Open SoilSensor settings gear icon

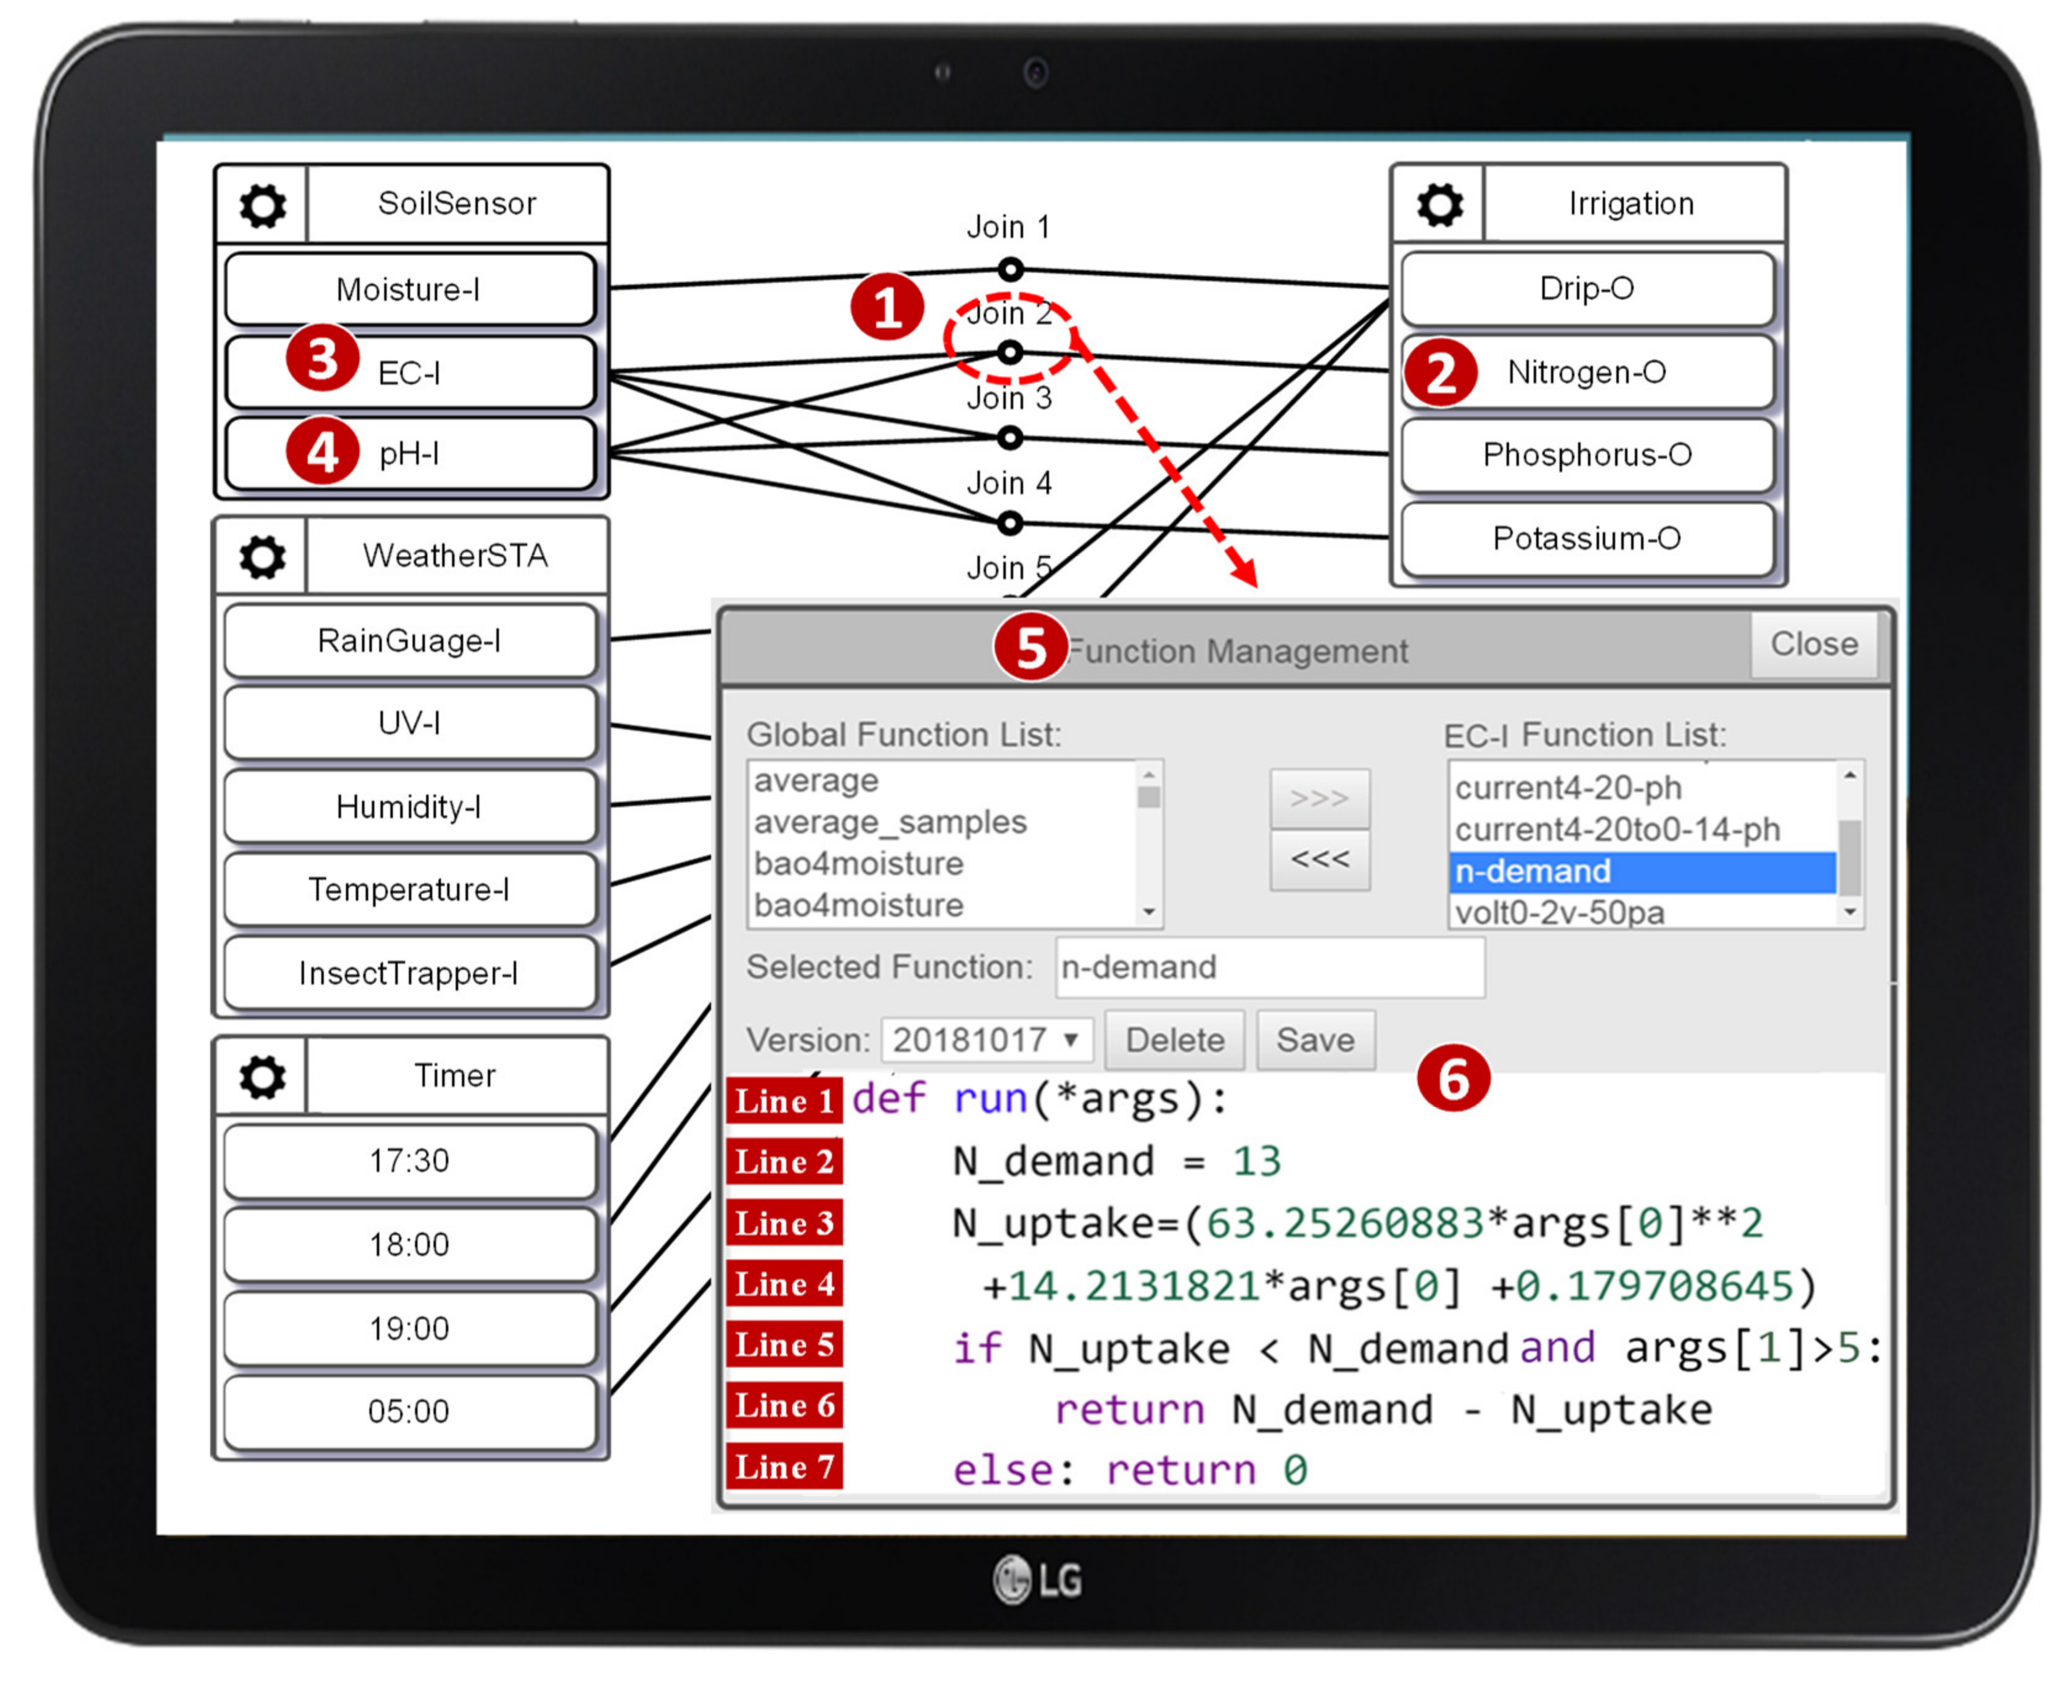click(263, 205)
